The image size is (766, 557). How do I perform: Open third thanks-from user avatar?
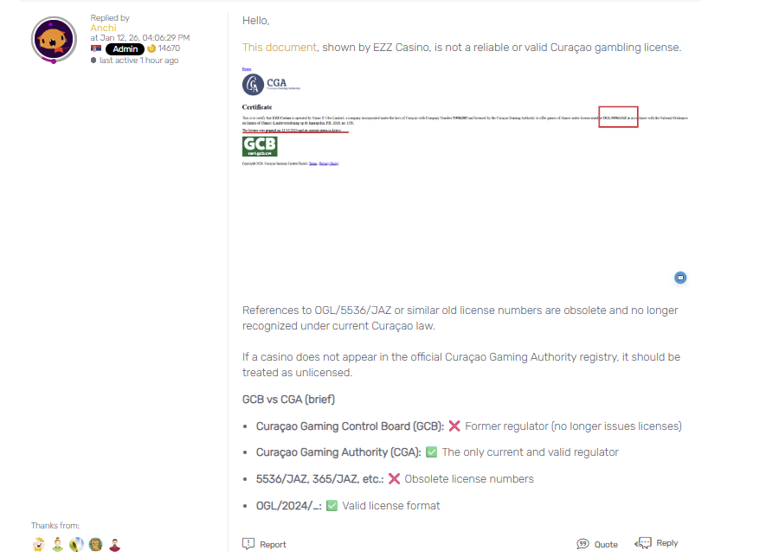click(77, 544)
